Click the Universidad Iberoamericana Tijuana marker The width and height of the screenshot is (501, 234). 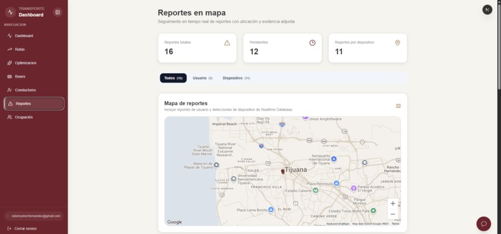234,179
